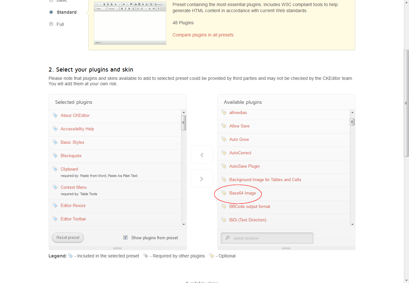This screenshot has width=409, height=283.
Task: Click the legend icon for Included in preset
Action: pos(71,256)
